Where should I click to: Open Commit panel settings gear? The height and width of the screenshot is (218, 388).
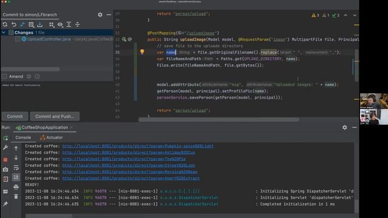100,15
